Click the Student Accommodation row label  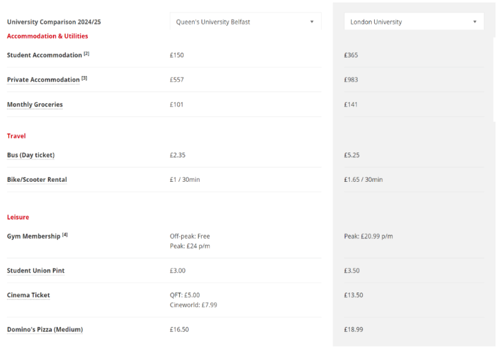[44, 55]
